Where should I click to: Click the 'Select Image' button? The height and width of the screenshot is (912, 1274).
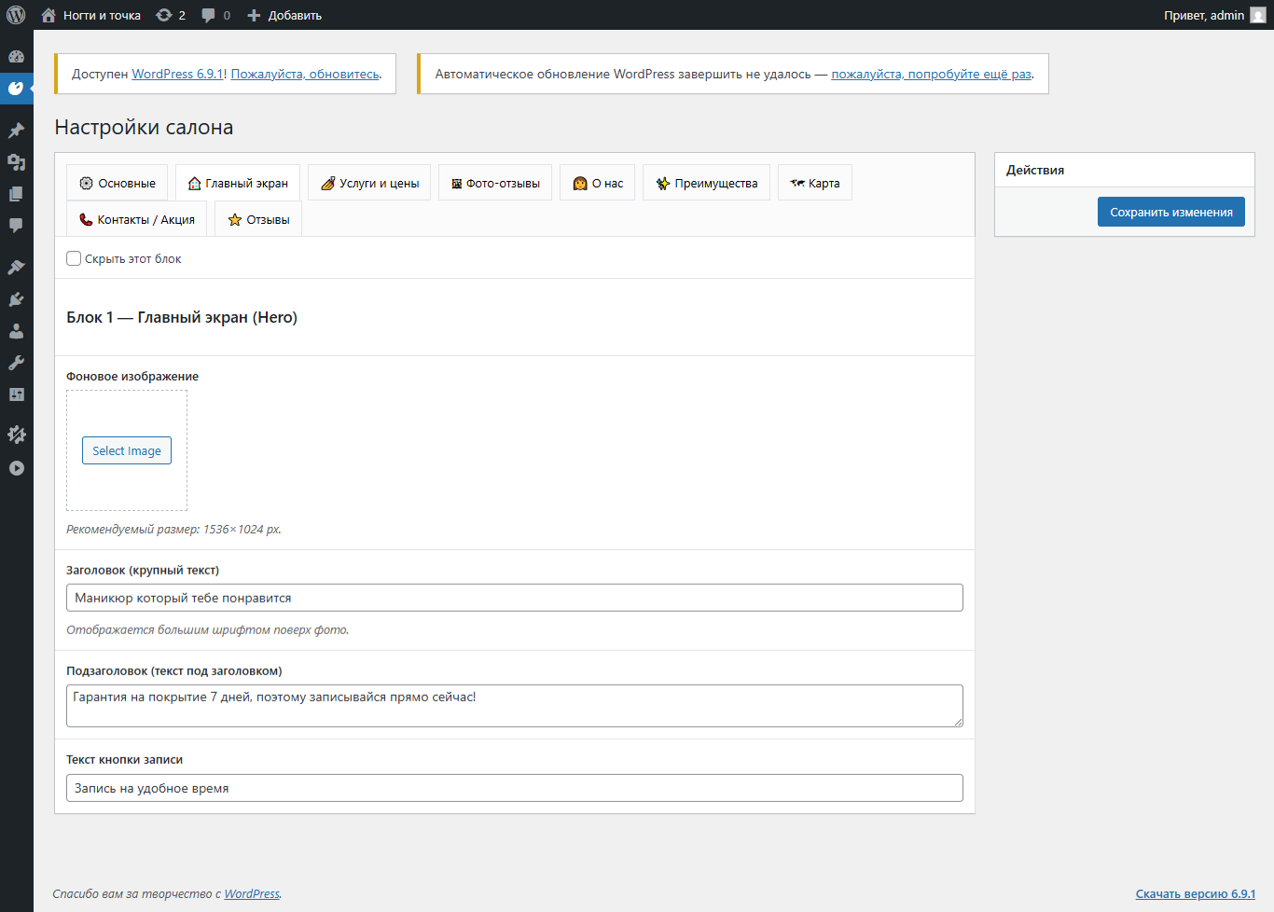127,450
